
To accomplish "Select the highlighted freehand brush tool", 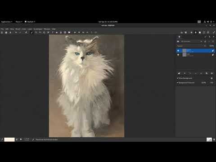I will pyautogui.click(x=31, y=32).
